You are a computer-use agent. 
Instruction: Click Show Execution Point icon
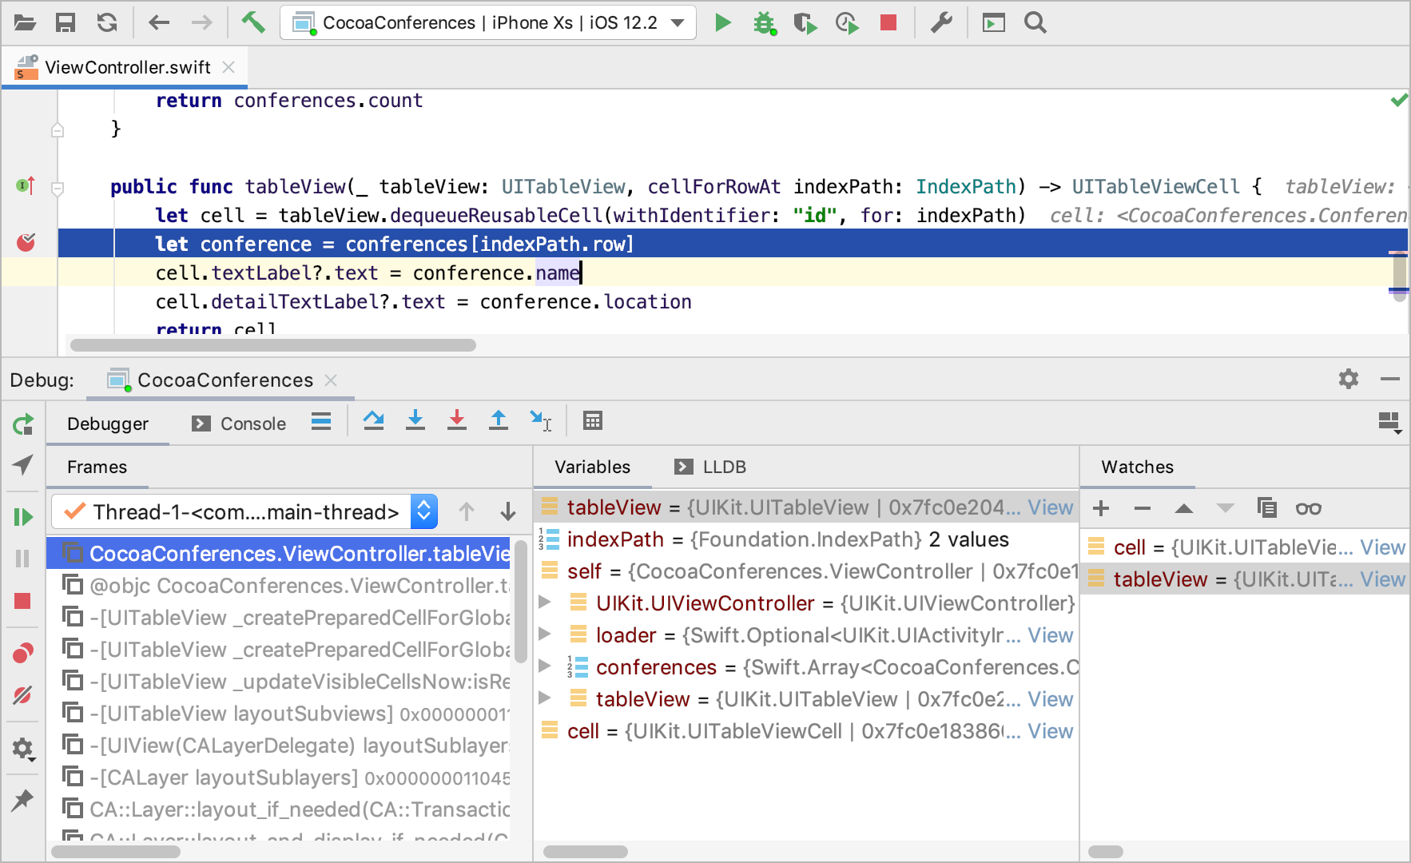click(321, 421)
